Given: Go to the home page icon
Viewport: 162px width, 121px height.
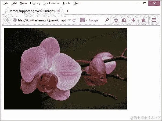Looking at the screenshot, I should 143,20.
